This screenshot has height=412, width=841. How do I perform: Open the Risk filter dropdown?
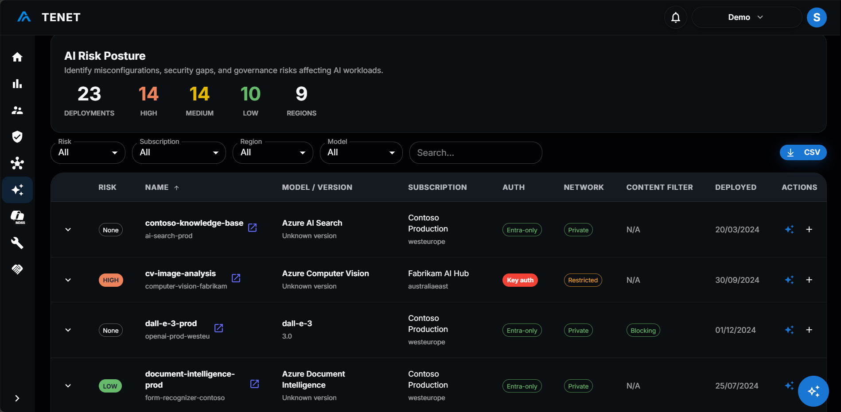[x=88, y=153]
